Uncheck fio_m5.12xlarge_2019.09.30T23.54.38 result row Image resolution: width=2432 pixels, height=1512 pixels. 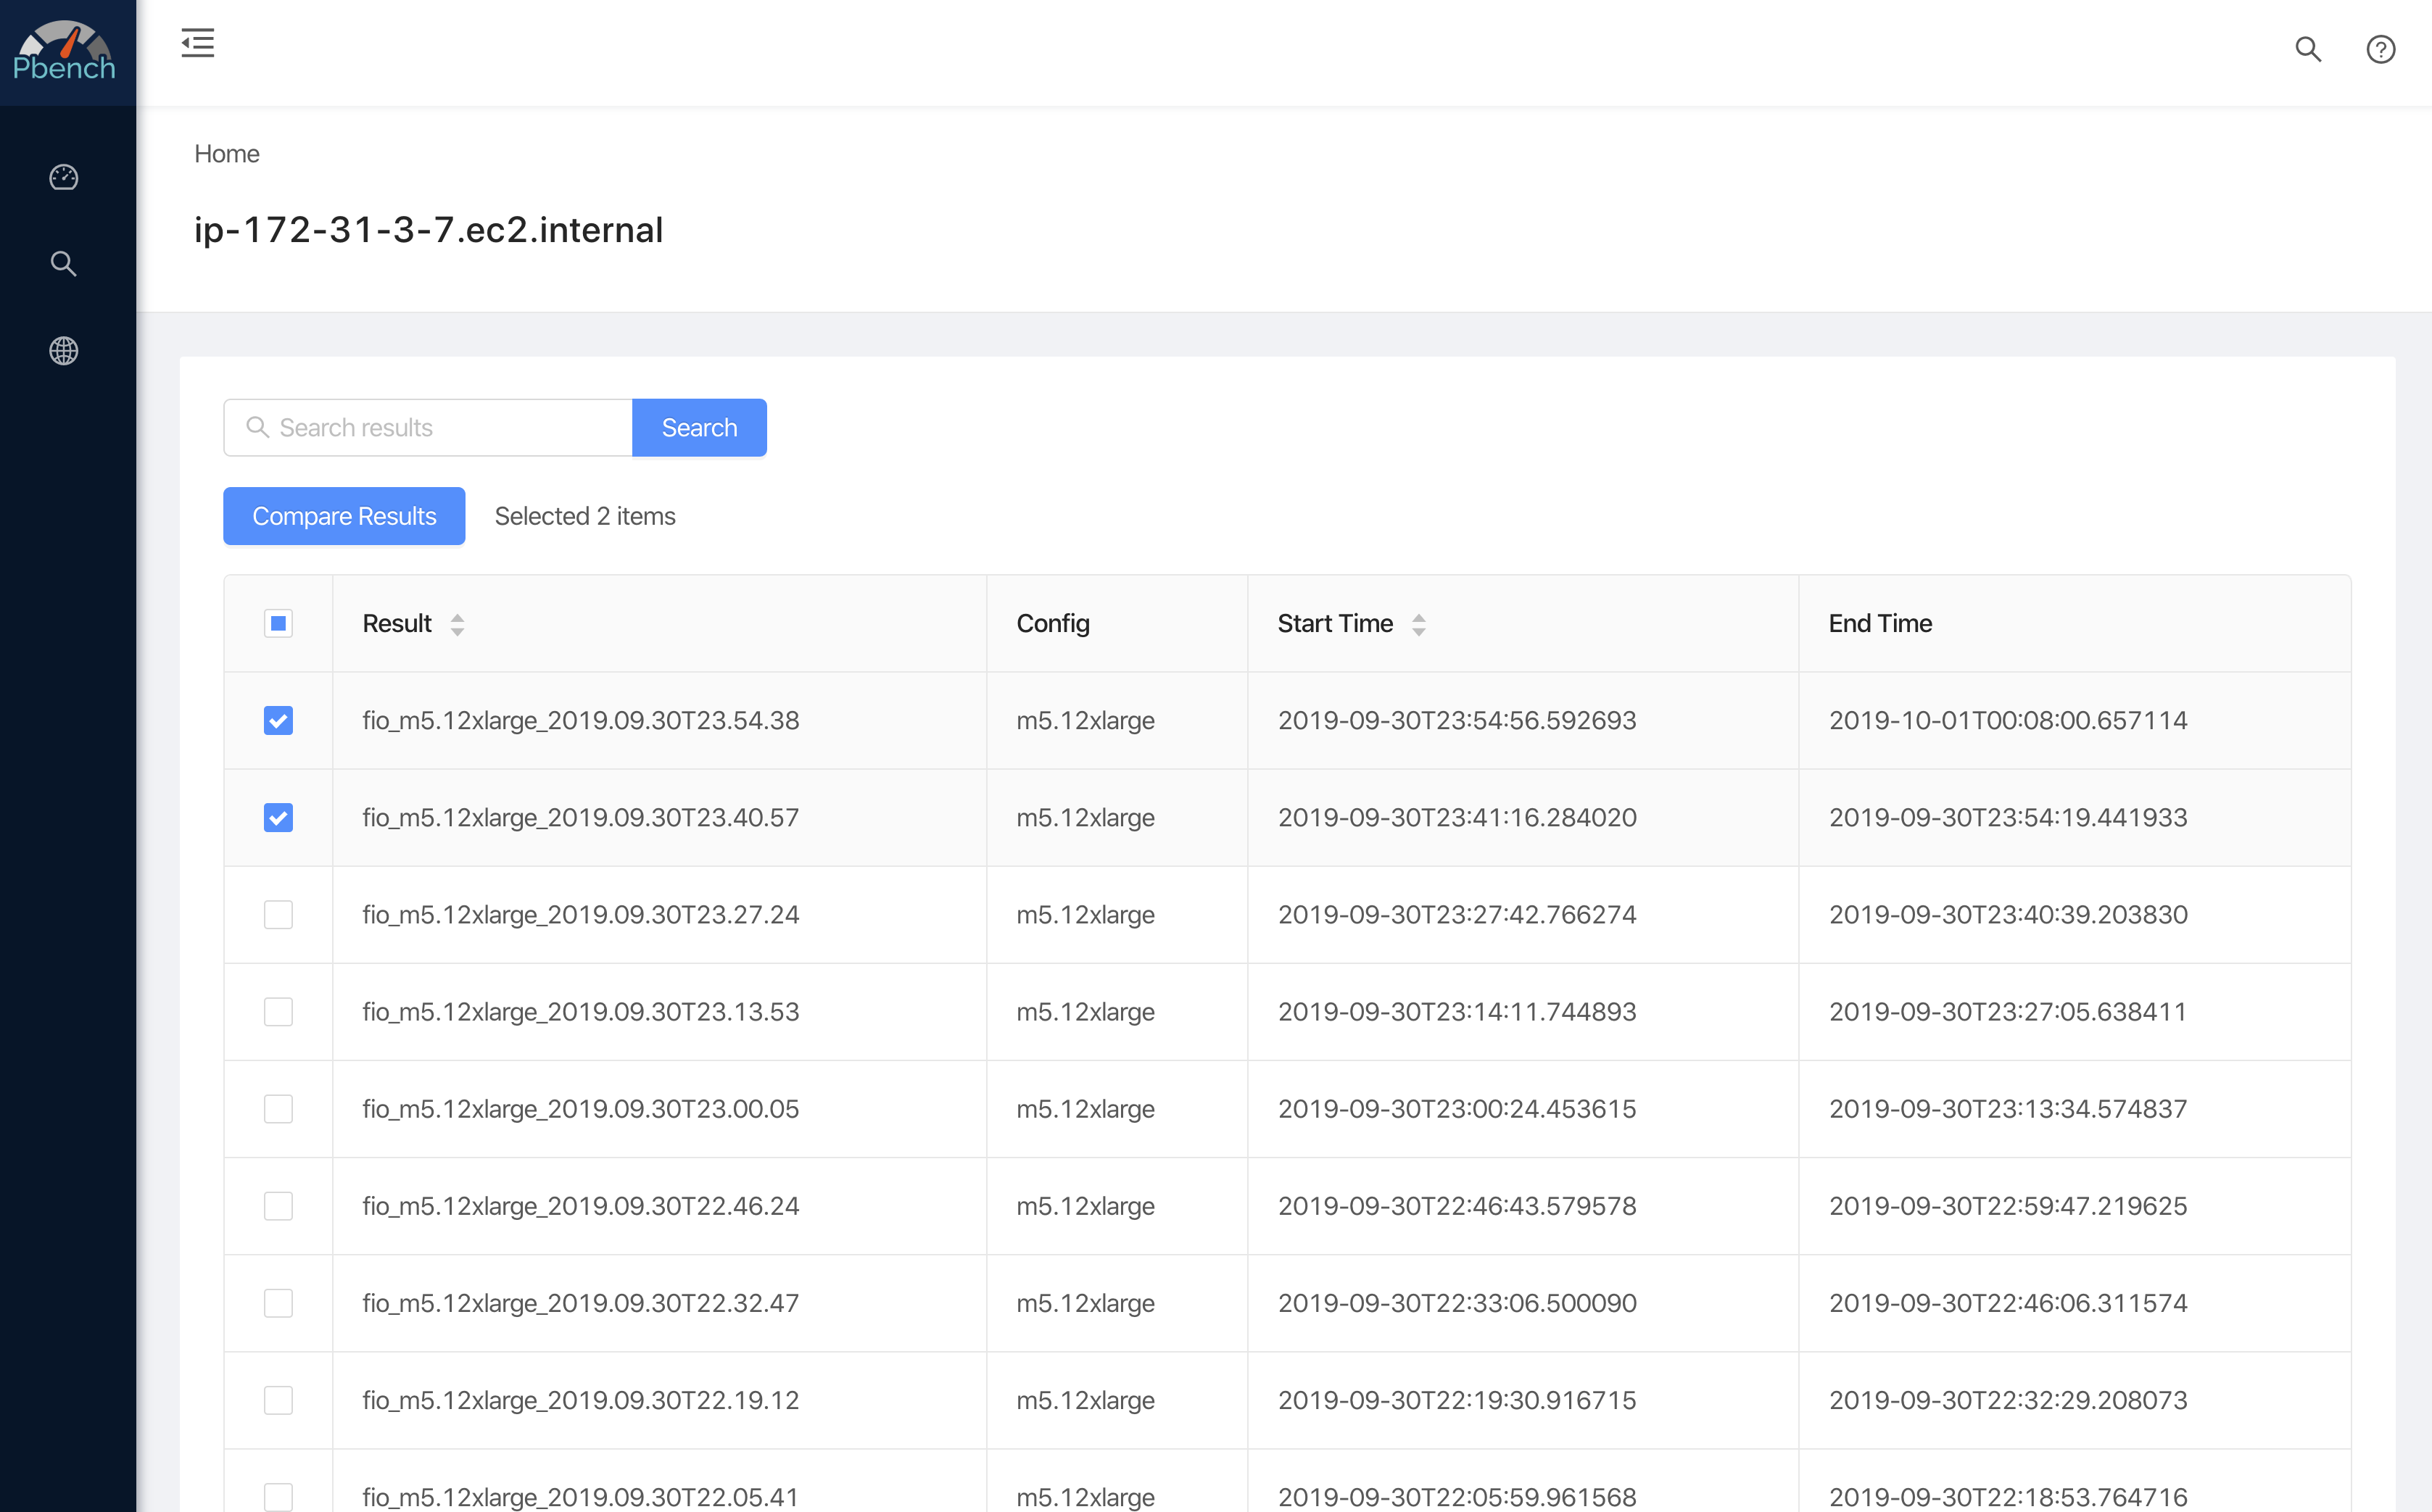278,720
